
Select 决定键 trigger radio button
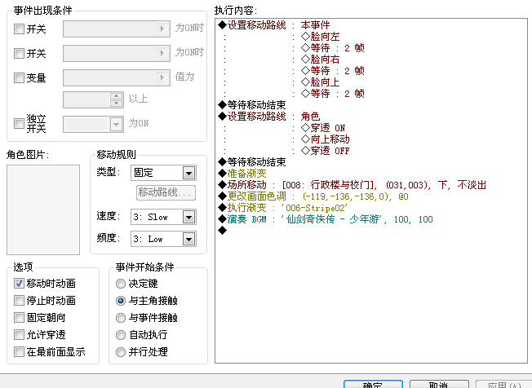click(x=121, y=284)
